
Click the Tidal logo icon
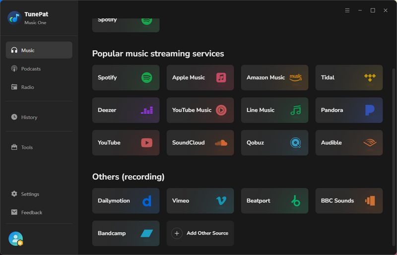point(370,77)
